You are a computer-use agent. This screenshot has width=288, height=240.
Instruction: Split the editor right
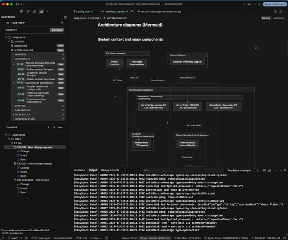pos(280,11)
